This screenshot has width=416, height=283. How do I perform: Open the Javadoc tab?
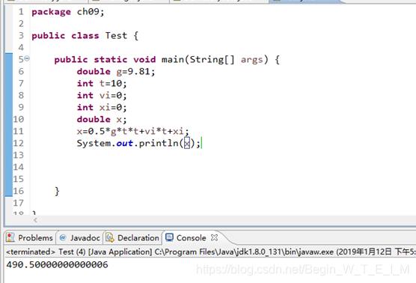(x=80, y=237)
